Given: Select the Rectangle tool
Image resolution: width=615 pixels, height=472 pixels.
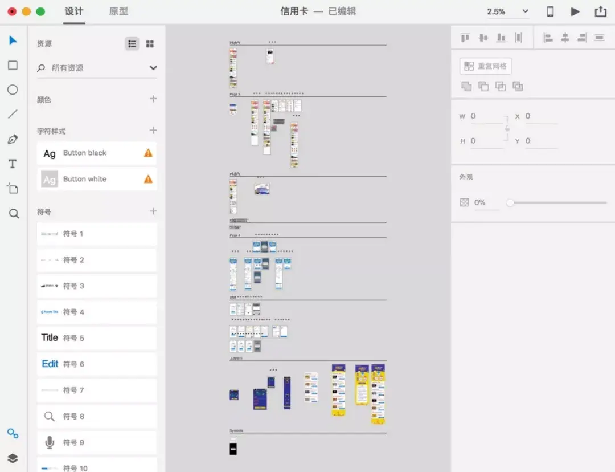Looking at the screenshot, I should (13, 65).
